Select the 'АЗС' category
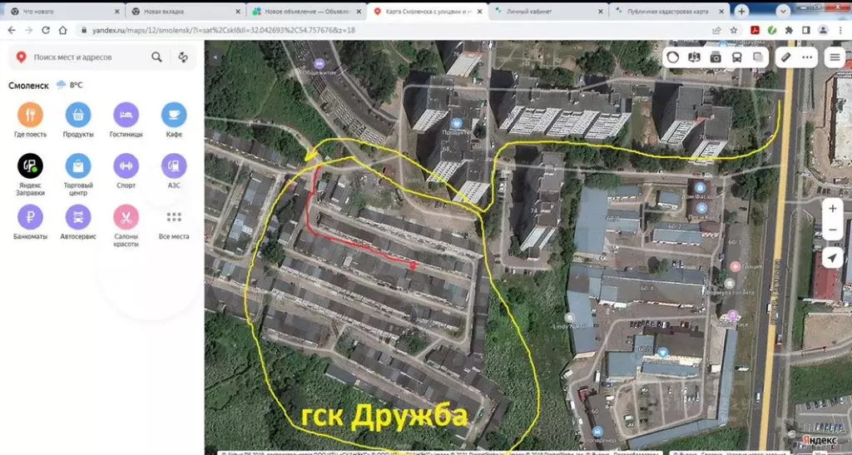The height and width of the screenshot is (455, 852). 174,171
